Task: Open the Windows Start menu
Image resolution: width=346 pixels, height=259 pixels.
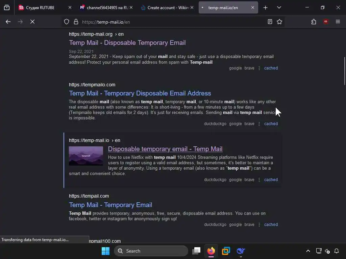Action: tap(105, 251)
